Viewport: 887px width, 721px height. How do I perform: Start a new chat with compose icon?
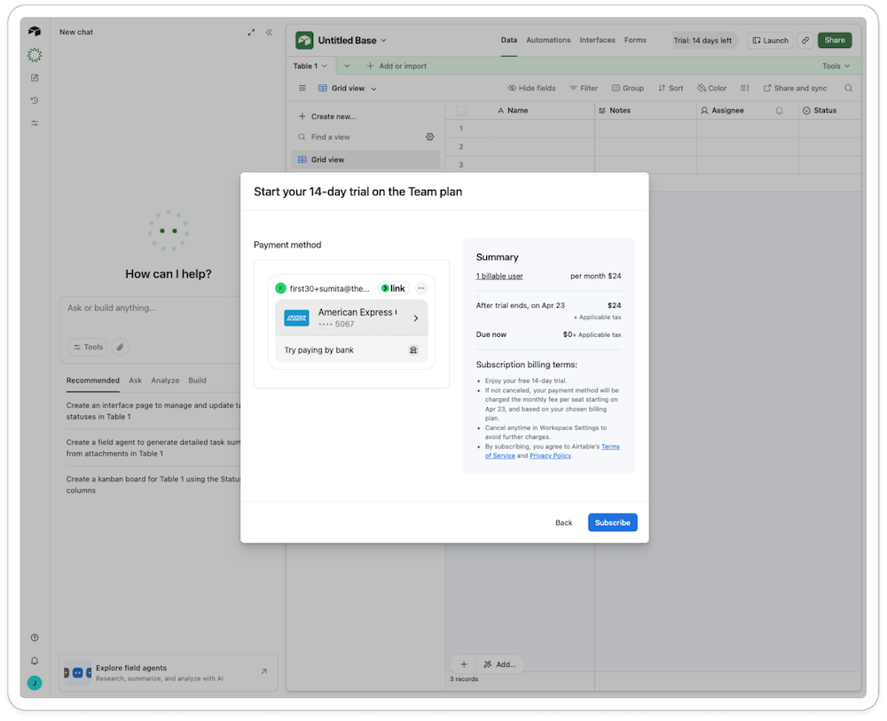(35, 77)
